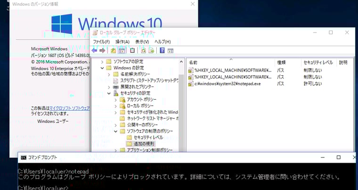This screenshot has height=190, width=358.
Task: Sort the list by the 名前 column header
Action: [231, 63]
